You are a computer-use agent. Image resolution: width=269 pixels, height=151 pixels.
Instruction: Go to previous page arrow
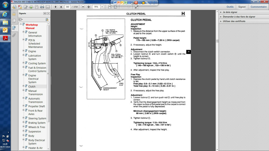click(55, 7)
